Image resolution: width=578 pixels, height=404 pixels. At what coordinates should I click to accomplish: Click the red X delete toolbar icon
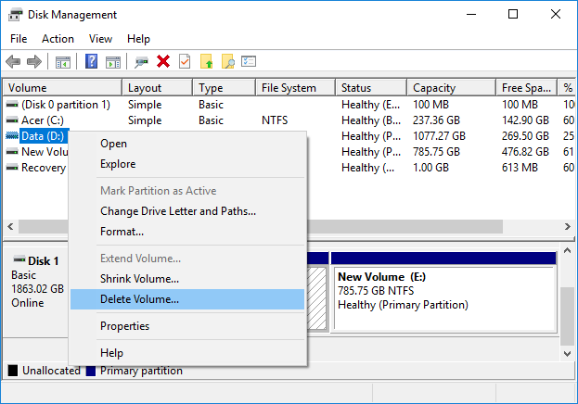point(163,62)
